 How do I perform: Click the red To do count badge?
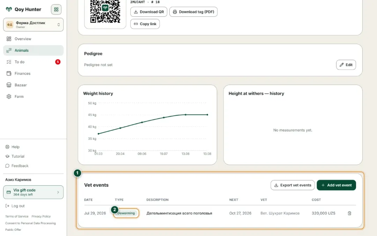tap(58, 62)
